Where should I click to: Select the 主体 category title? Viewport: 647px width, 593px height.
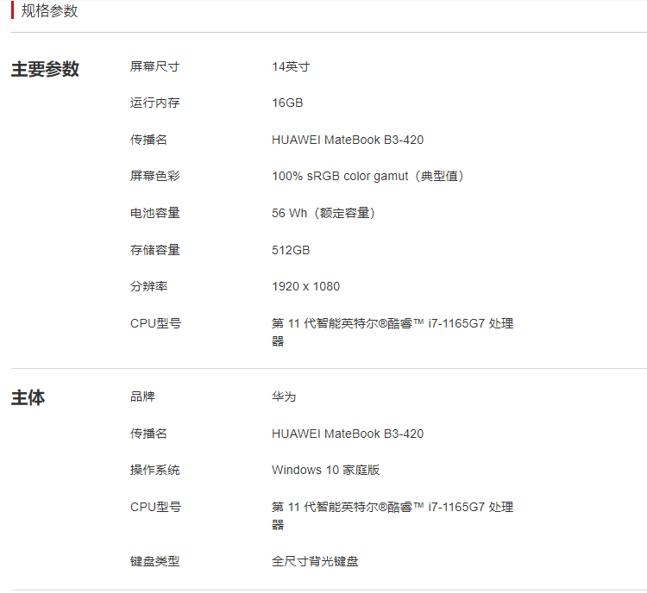pos(28,397)
